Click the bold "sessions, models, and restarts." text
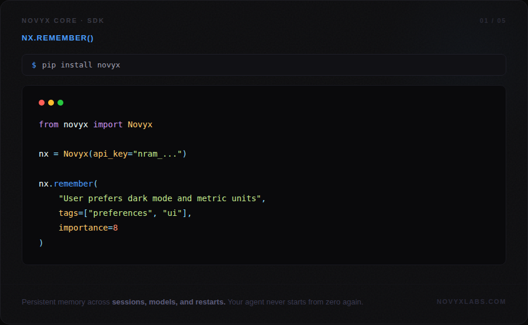Image resolution: width=528 pixels, height=325 pixels. (x=168, y=302)
